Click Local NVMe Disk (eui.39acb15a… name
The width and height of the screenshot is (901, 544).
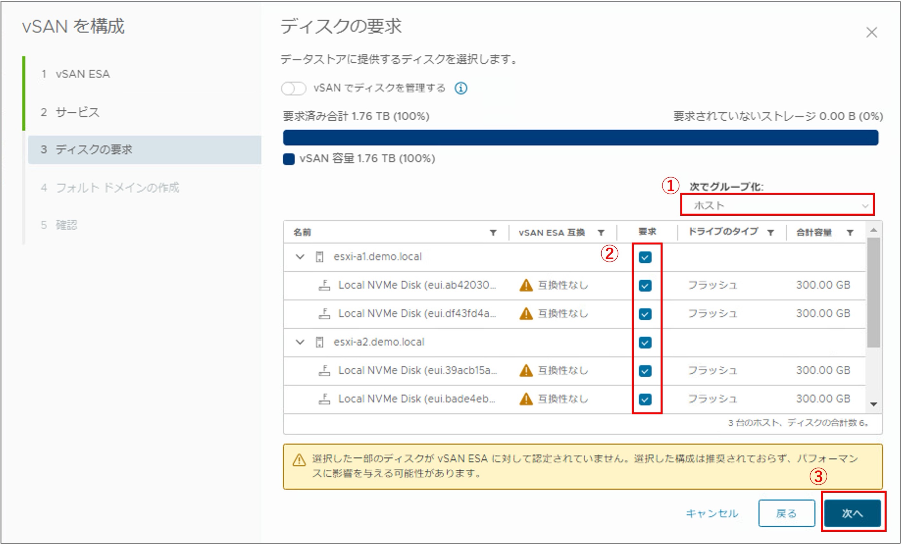418,371
